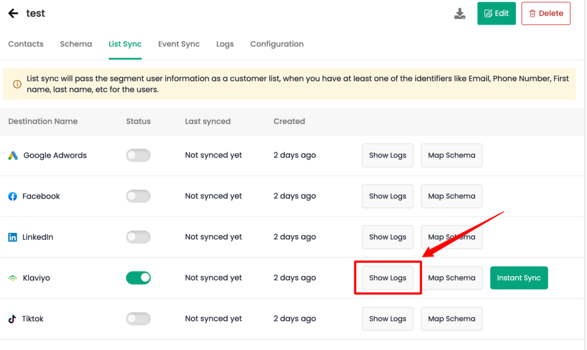Click 'Not synced yet' in Google Adwords row
The width and height of the screenshot is (587, 350).
pos(213,155)
